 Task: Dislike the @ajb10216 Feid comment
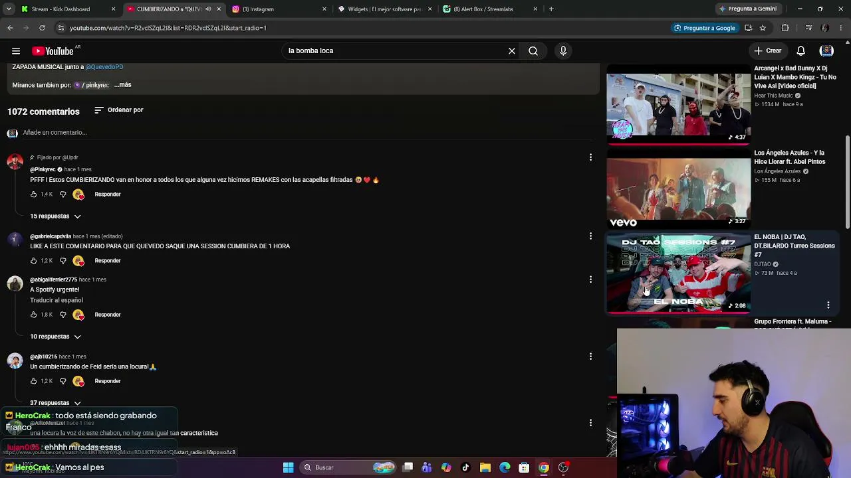click(63, 381)
